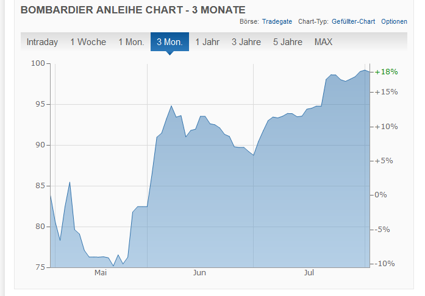Click the -10% percent axis label
The image size is (425, 296).
(x=386, y=264)
